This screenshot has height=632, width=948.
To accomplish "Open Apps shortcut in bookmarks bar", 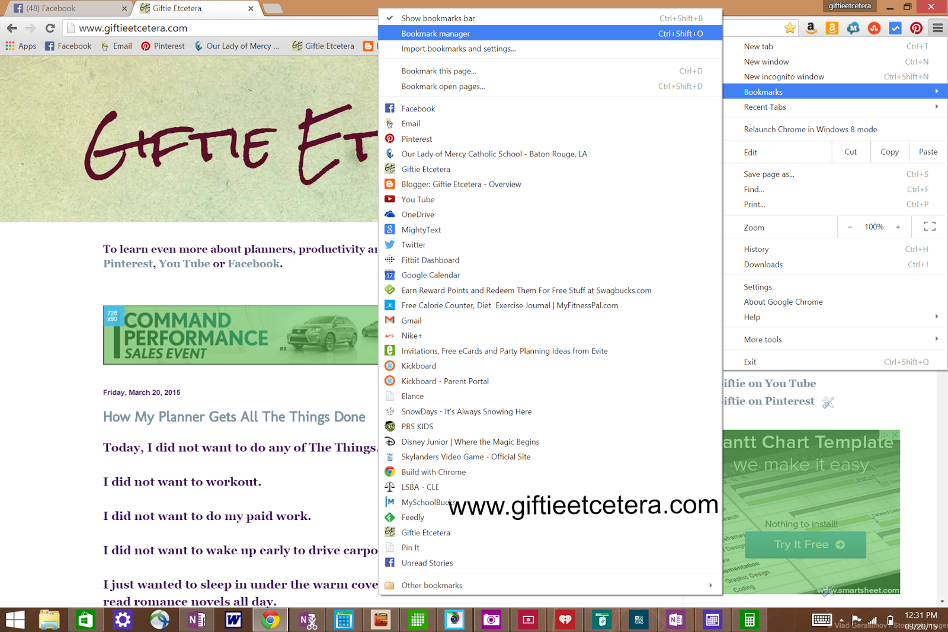I will 21,46.
